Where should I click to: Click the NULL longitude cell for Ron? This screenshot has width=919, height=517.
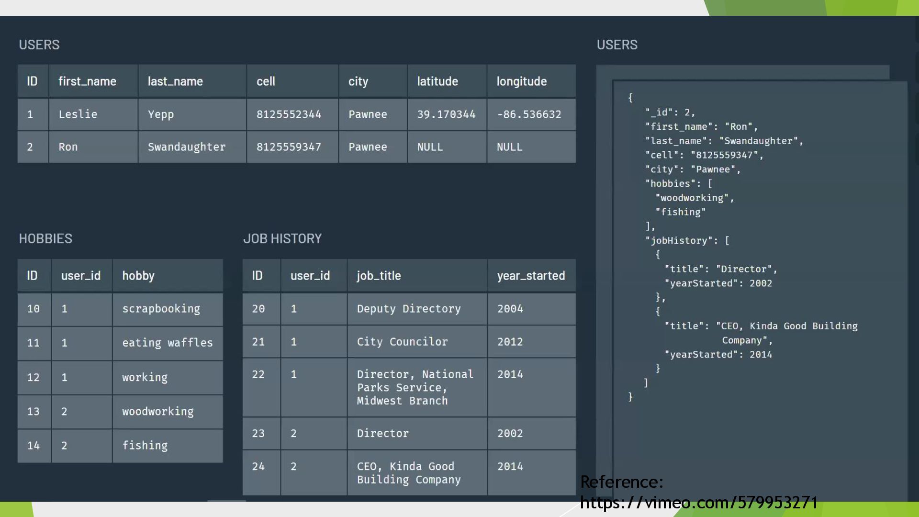coord(531,147)
